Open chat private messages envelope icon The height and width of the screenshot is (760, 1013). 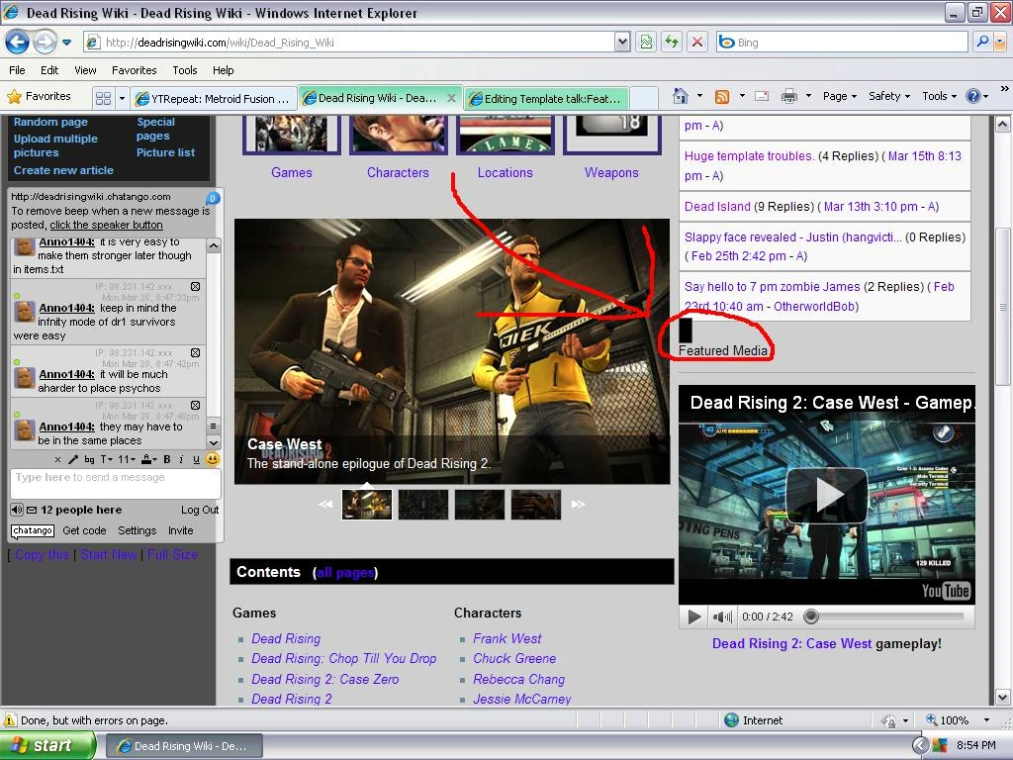point(32,510)
